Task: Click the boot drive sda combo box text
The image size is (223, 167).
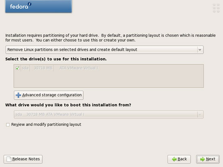Action: (50, 114)
